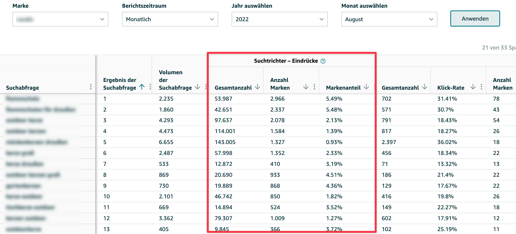Select clicks cell 2.397
This screenshot has height=234, width=516.
(389, 142)
